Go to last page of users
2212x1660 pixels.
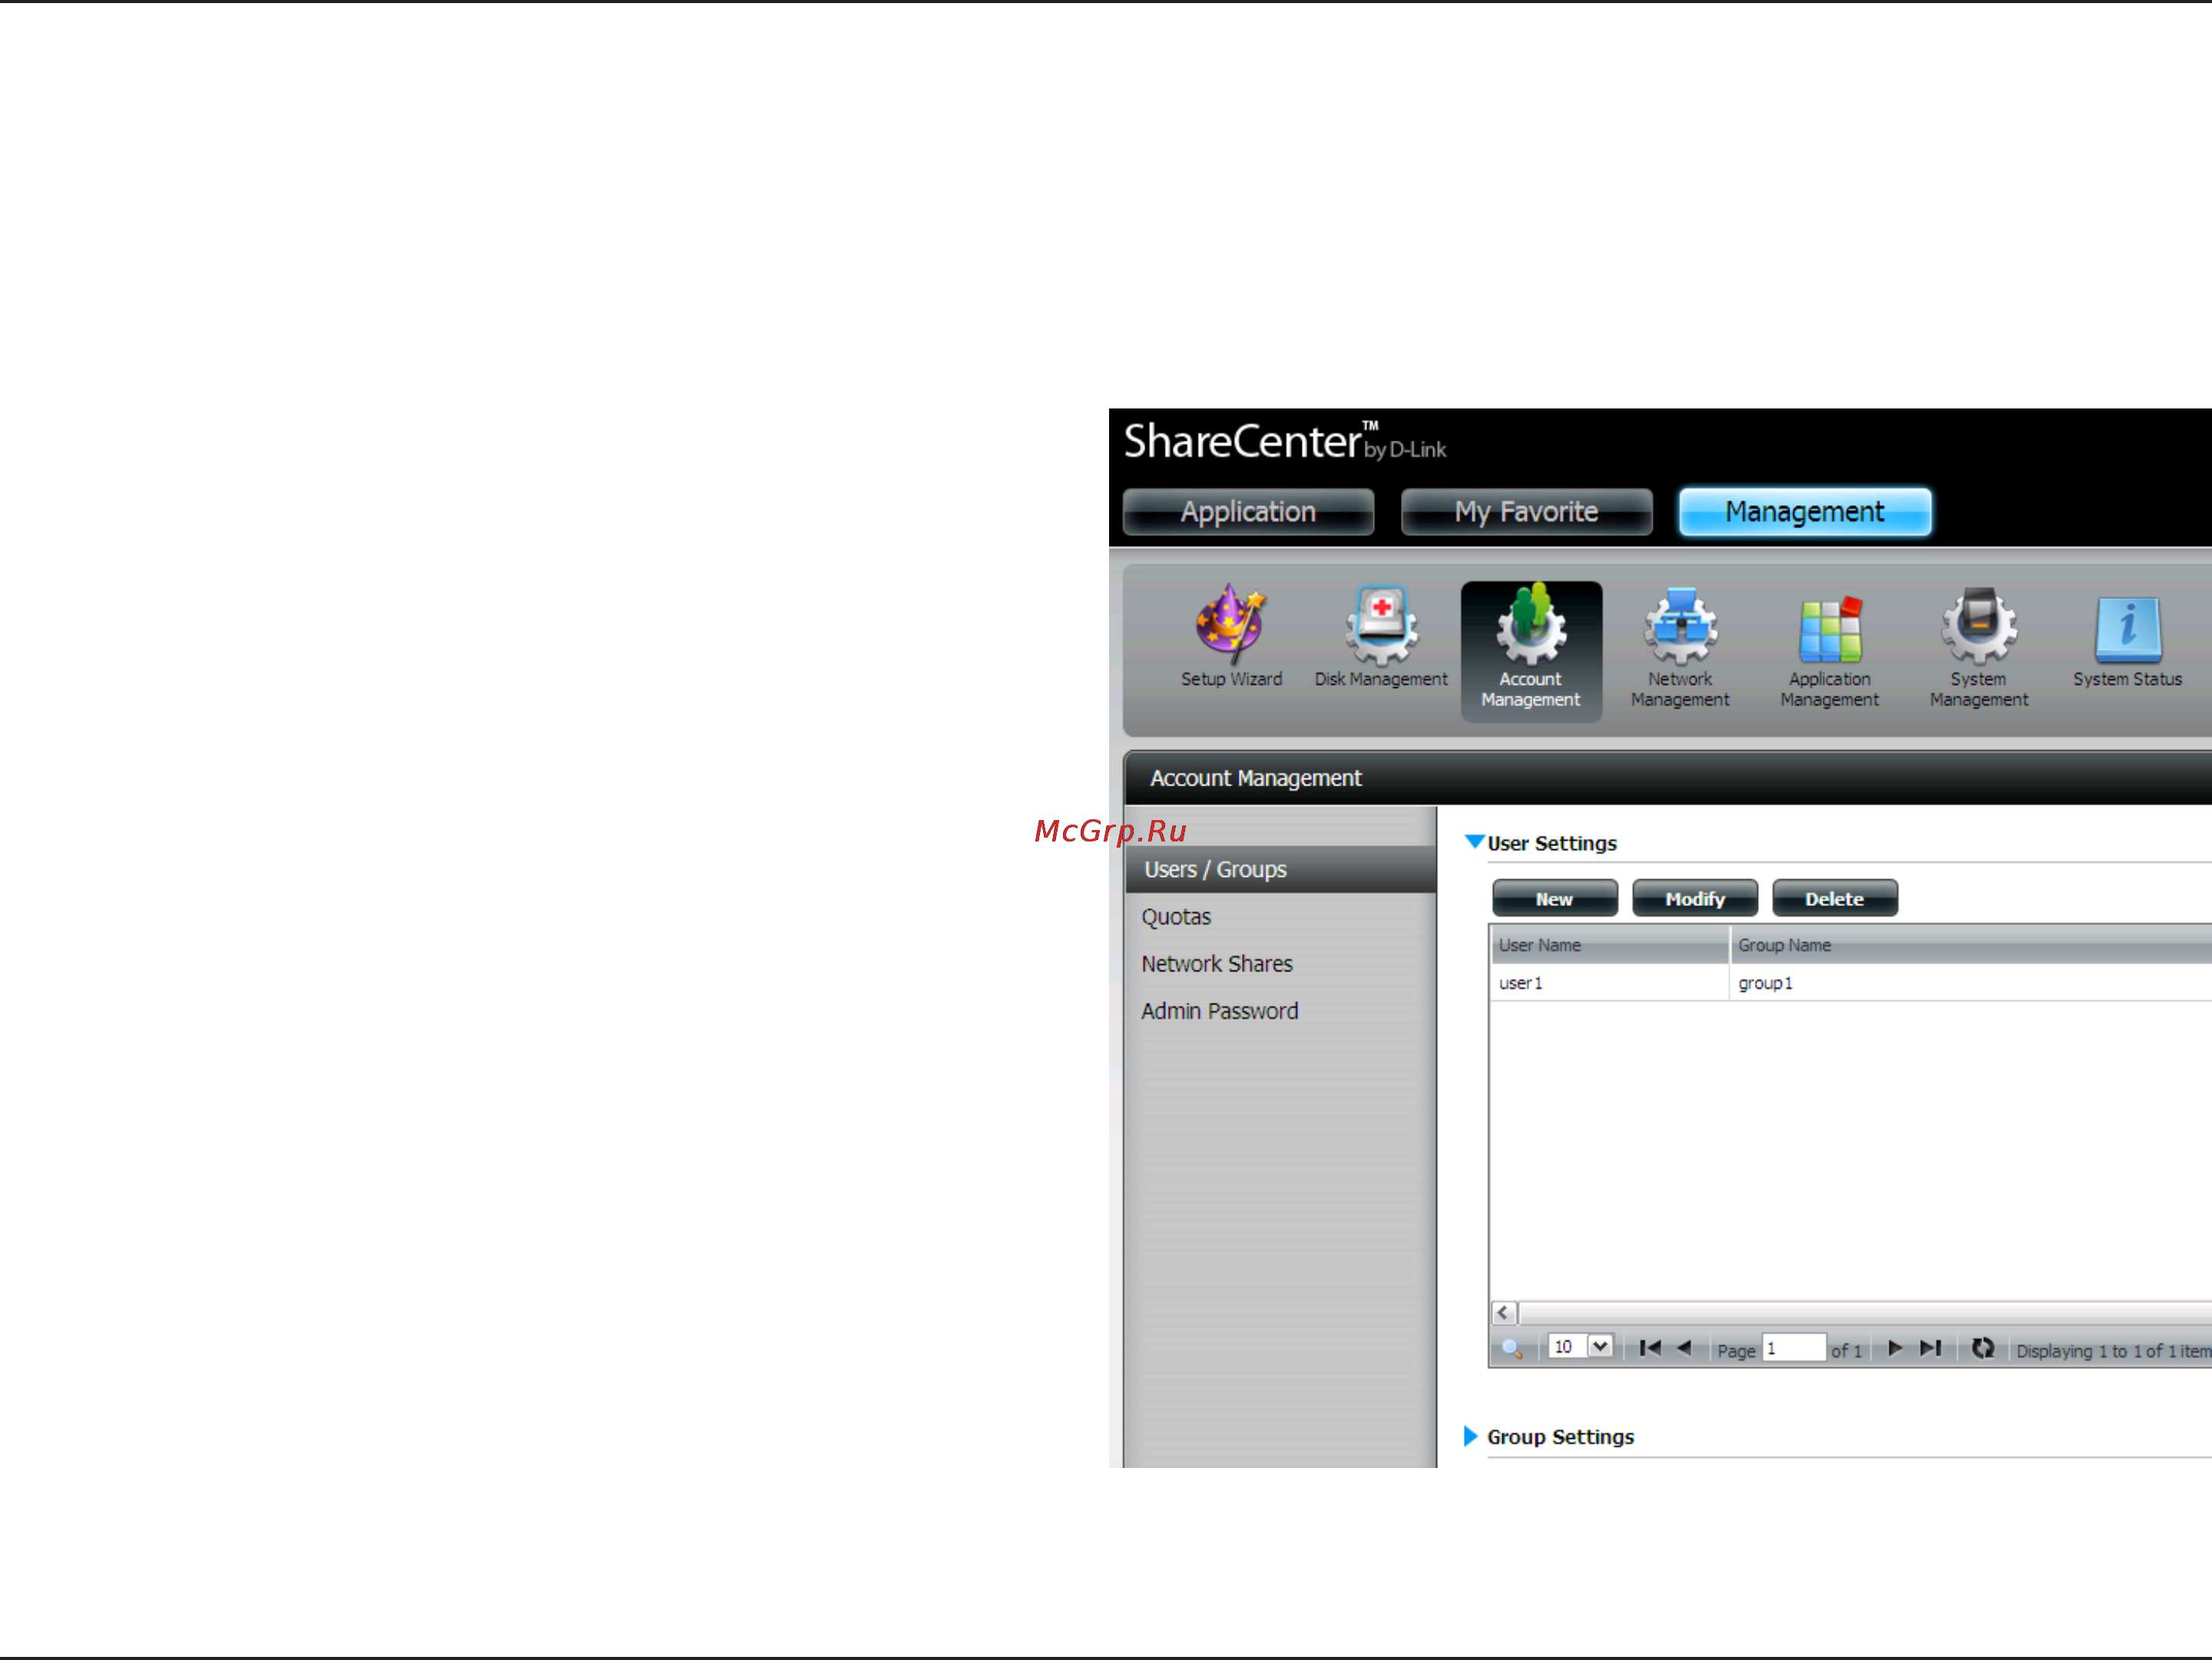pyautogui.click(x=1930, y=1348)
